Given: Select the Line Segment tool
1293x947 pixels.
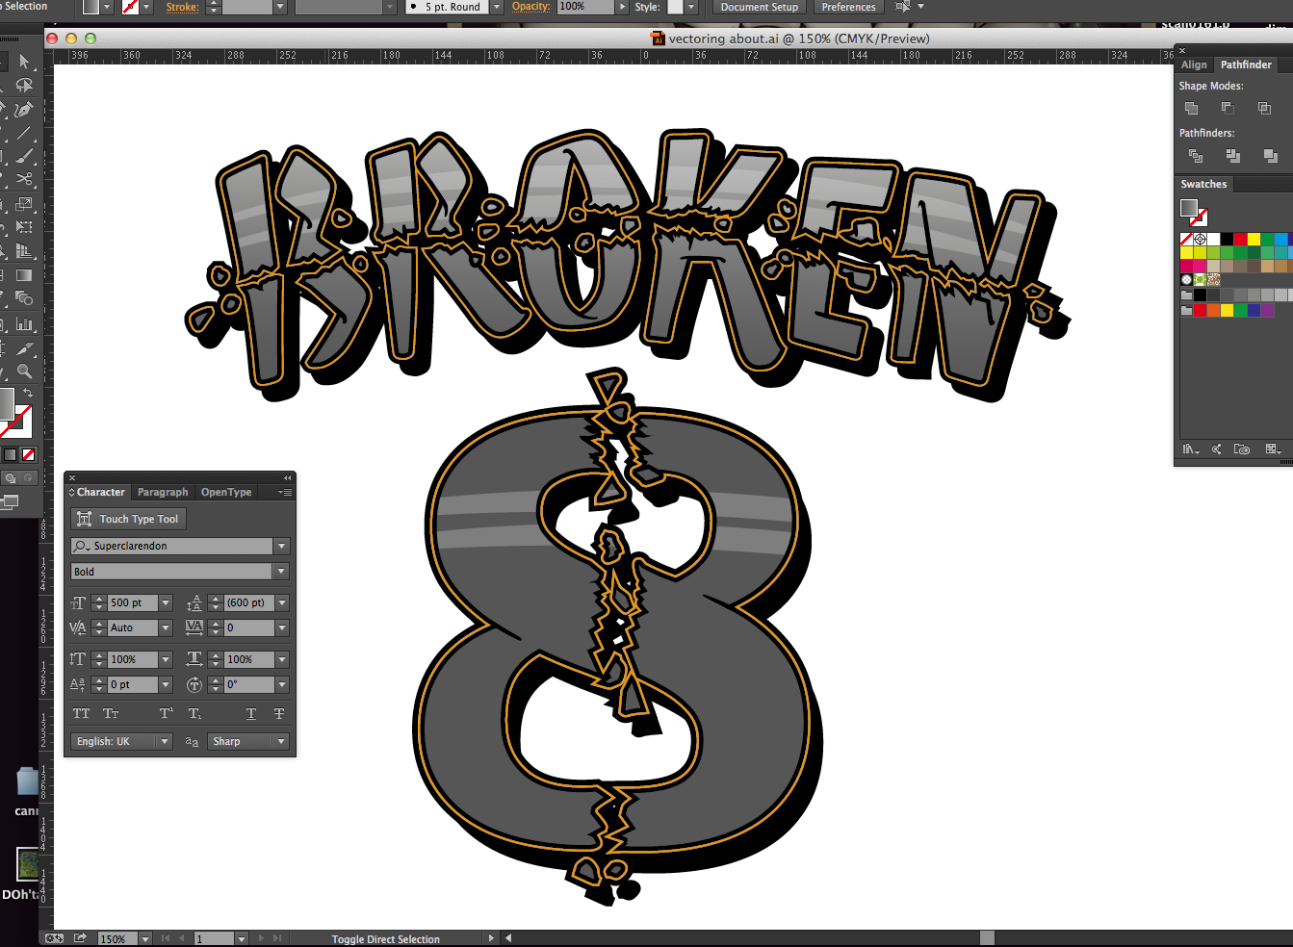Looking at the screenshot, I should coord(24,133).
